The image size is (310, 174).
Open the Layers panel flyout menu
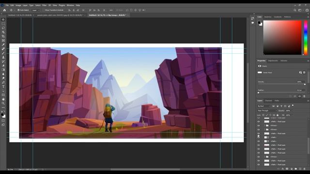coord(308,101)
